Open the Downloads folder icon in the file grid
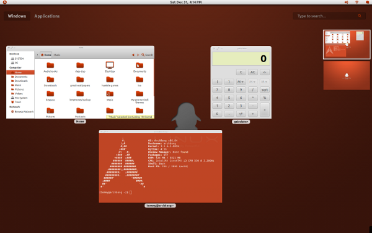This screenshot has width=372, height=233. pos(50,80)
